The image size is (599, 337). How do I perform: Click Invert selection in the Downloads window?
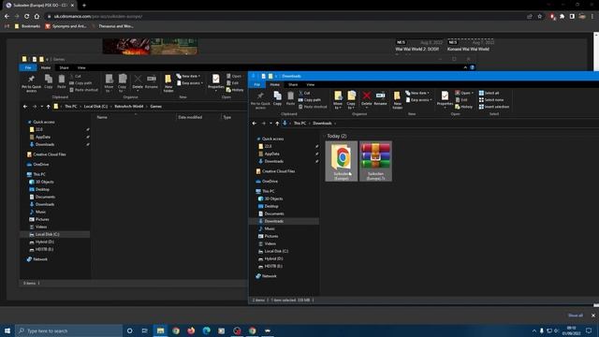tap(494, 107)
